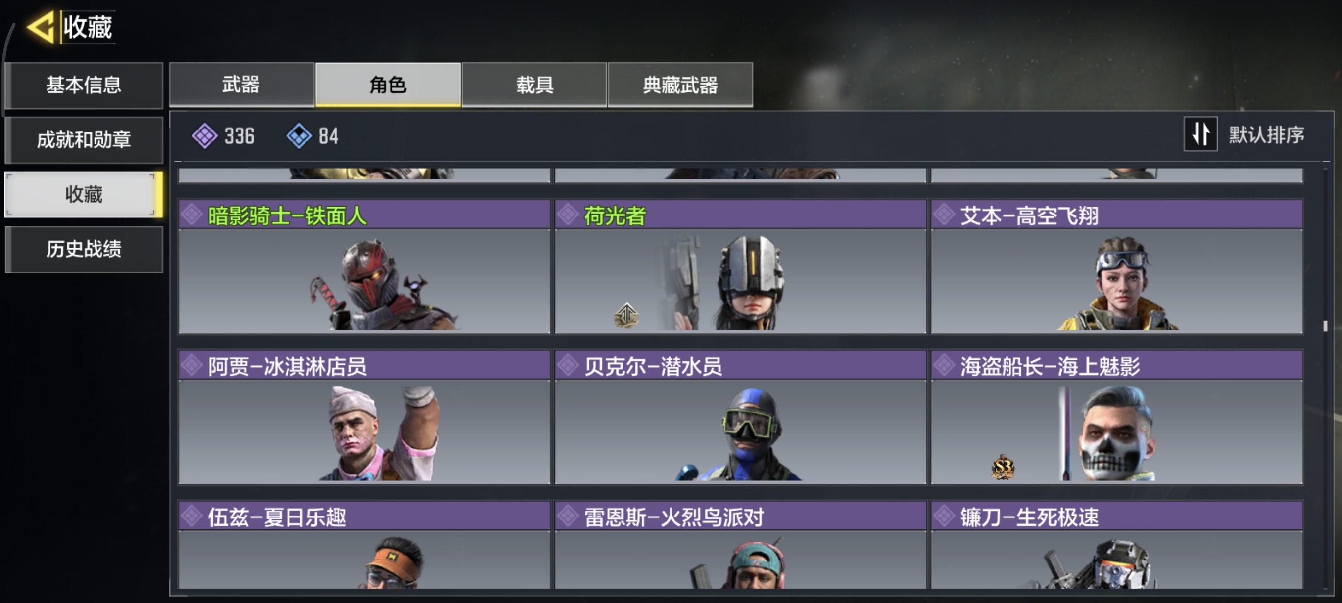Click rarity diamond icon beside 艾本-高空飞翔
The height and width of the screenshot is (603, 1342).
point(944,215)
